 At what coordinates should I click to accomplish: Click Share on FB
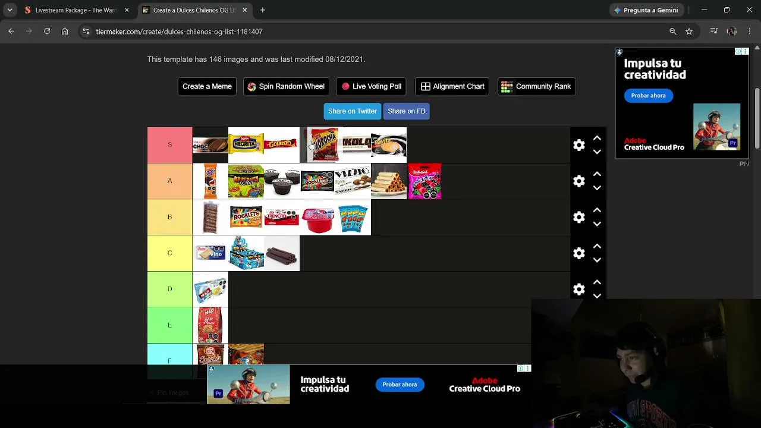click(x=407, y=111)
